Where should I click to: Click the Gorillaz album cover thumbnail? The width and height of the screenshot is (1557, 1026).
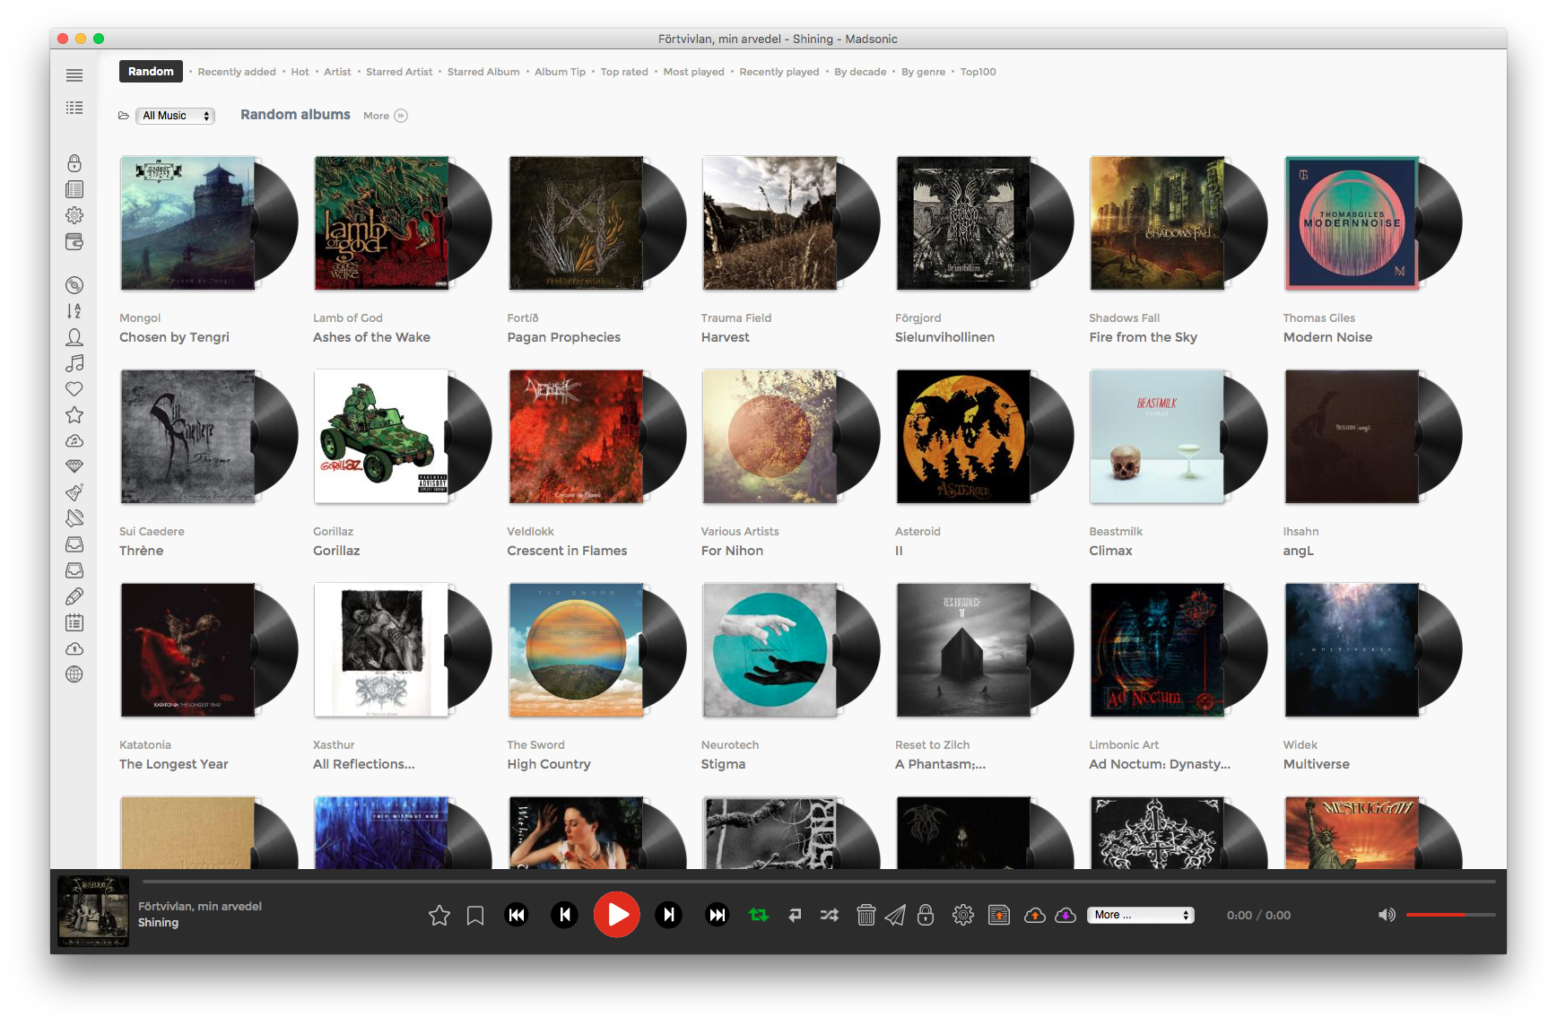click(381, 437)
